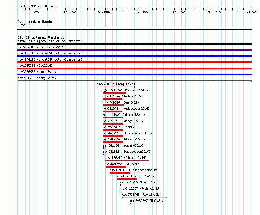Click the nsv6015006 (Wu2021) label
This screenshot has width=260, height=215.
click(x=122, y=164)
